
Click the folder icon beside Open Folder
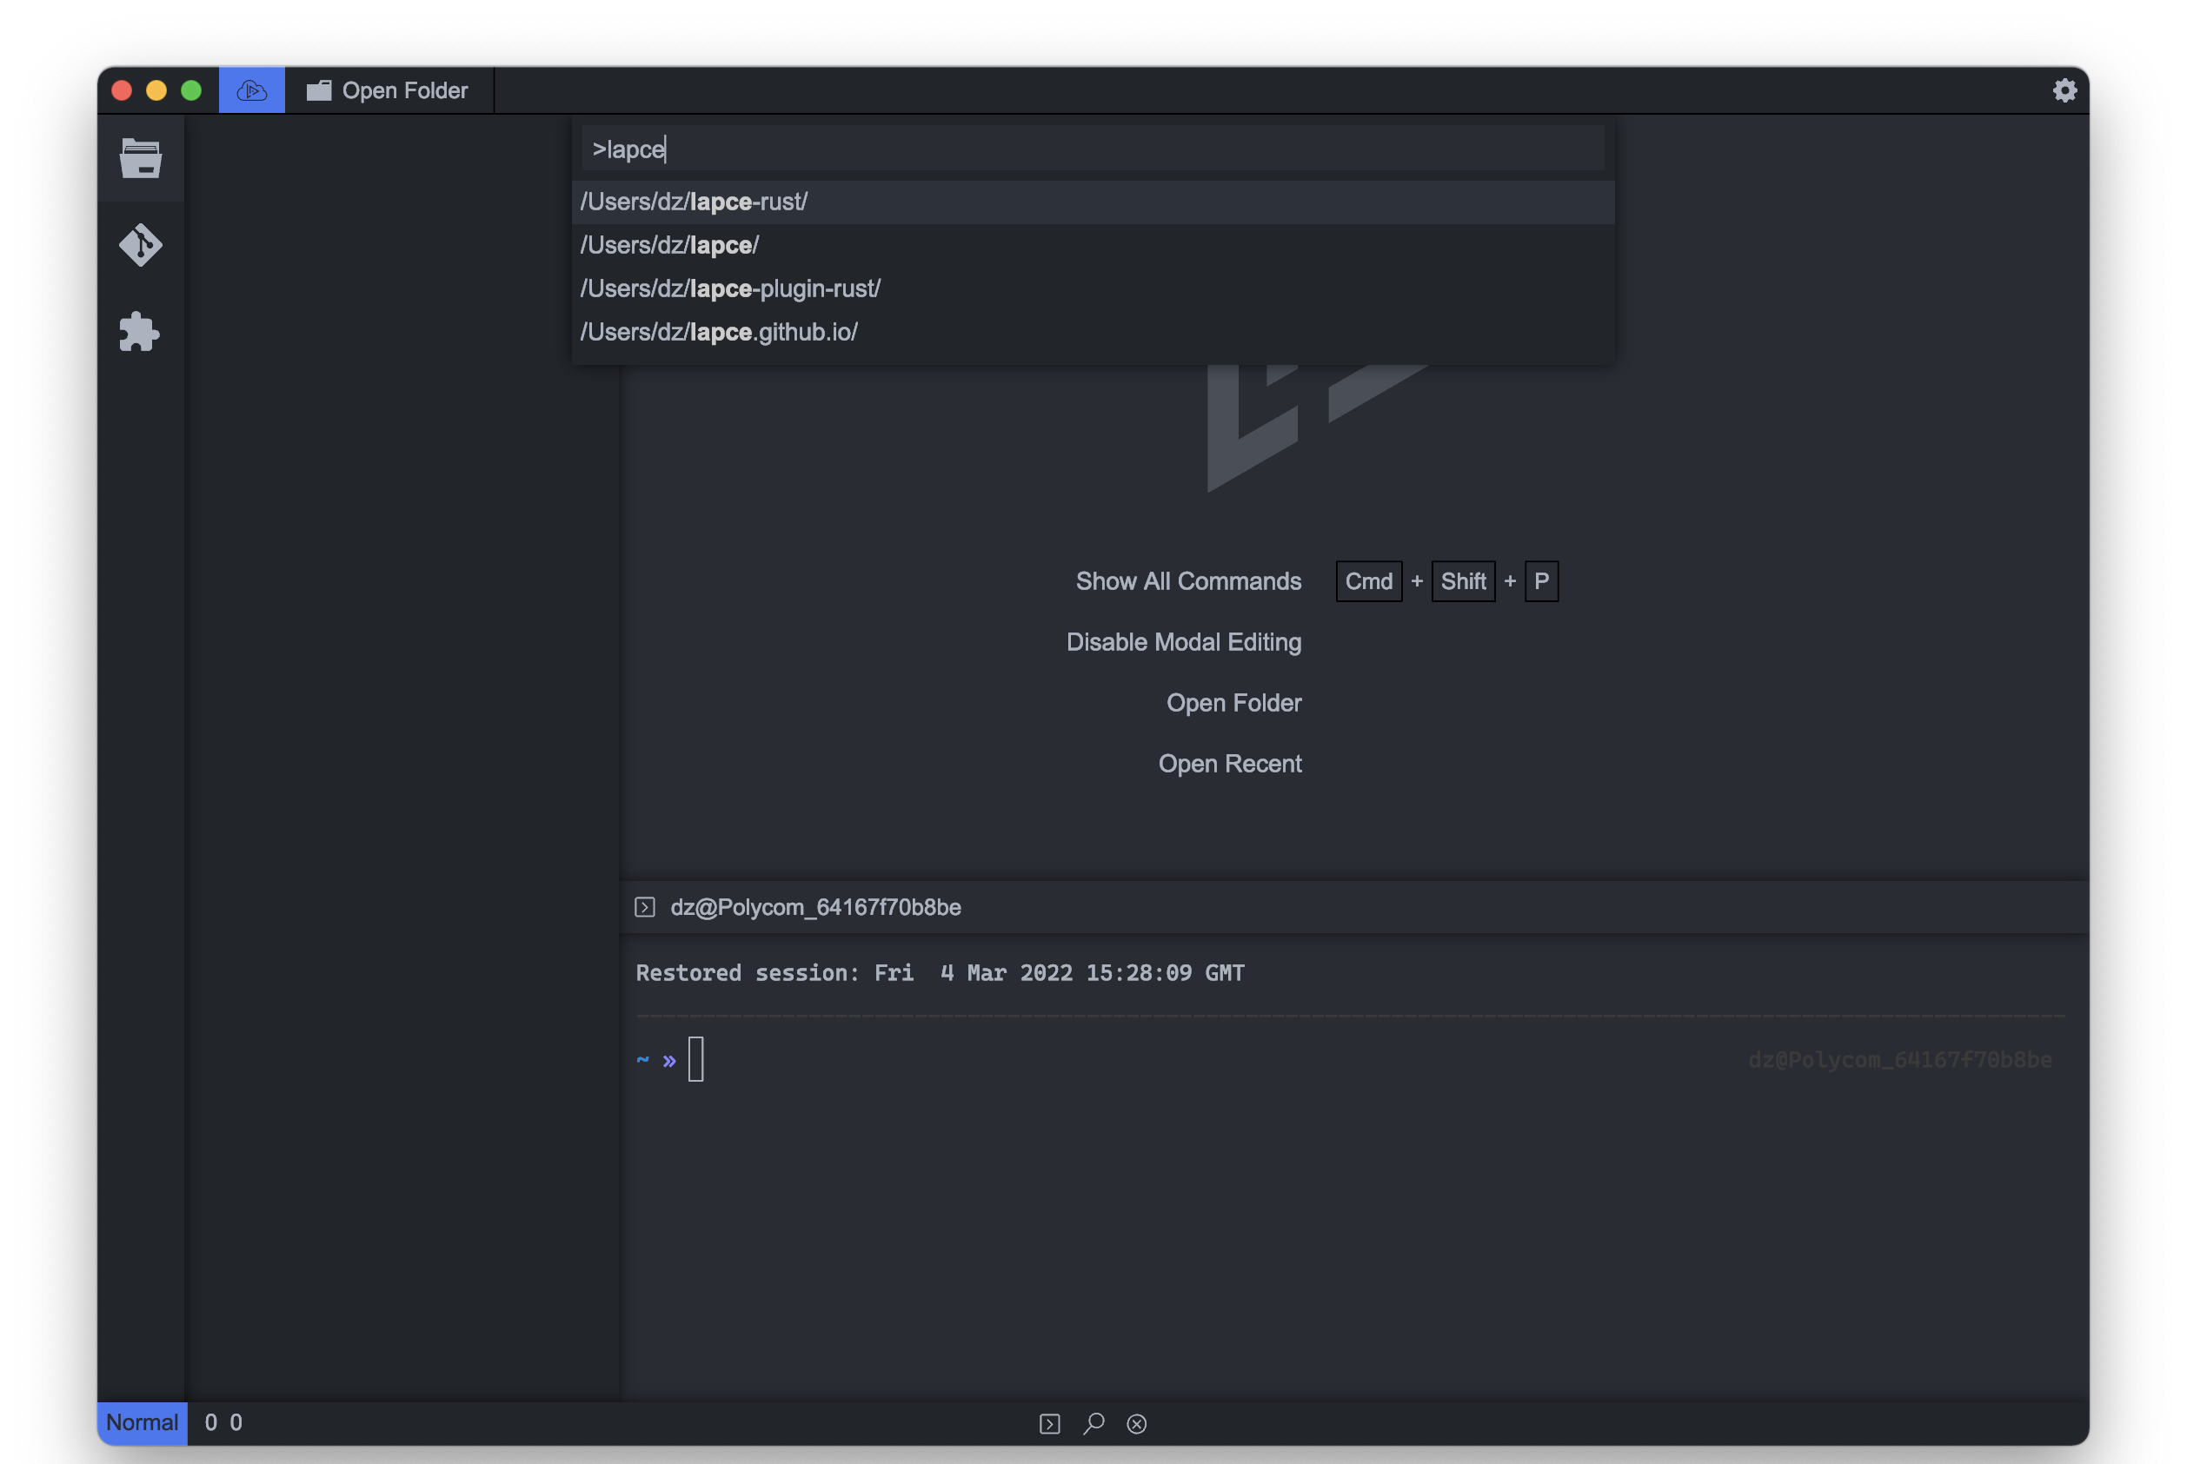319,90
